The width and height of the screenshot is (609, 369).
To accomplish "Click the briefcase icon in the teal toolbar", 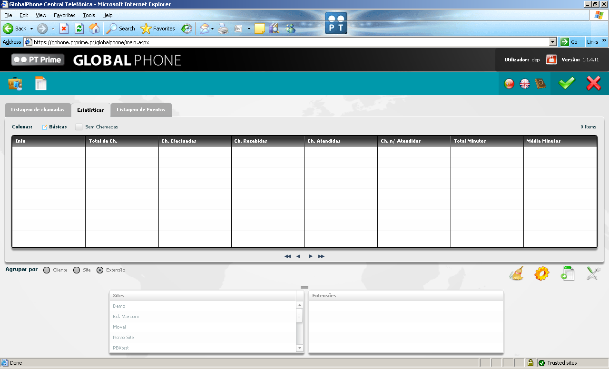I will 15,84.
